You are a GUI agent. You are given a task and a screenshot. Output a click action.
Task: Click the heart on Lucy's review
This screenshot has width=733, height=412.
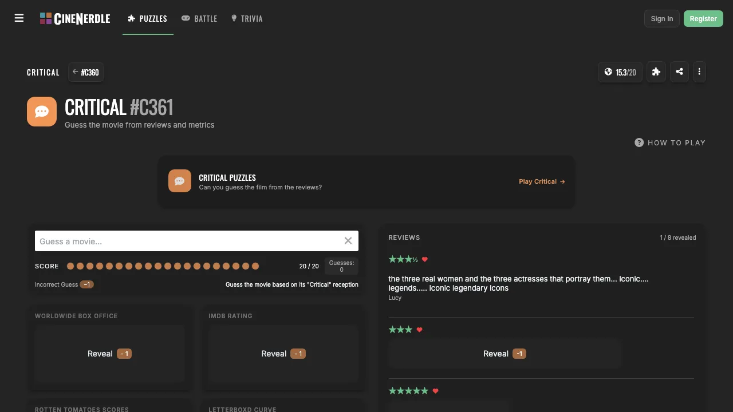425,260
